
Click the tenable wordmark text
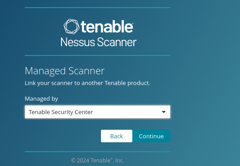click(x=107, y=27)
